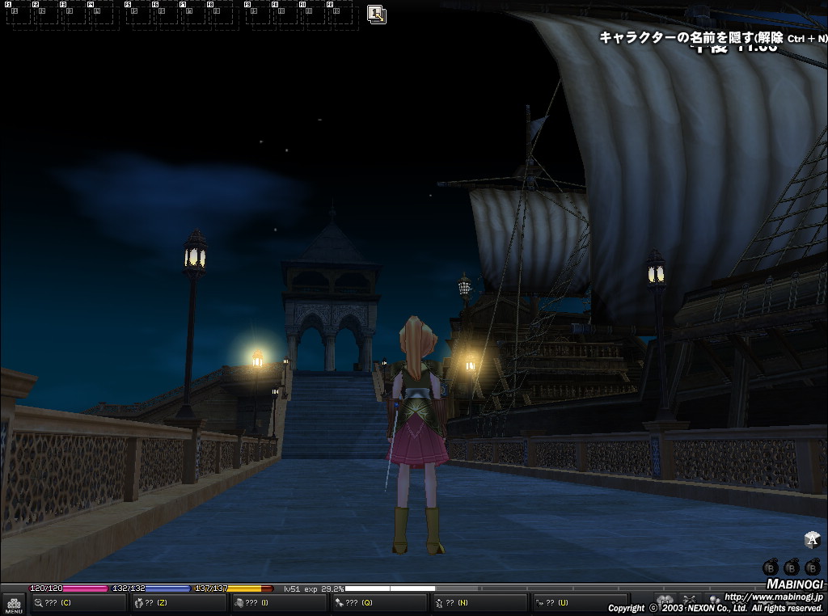828x616 pixels.
Task: Open the bag button with (I) shortcut
Action: tap(279, 603)
